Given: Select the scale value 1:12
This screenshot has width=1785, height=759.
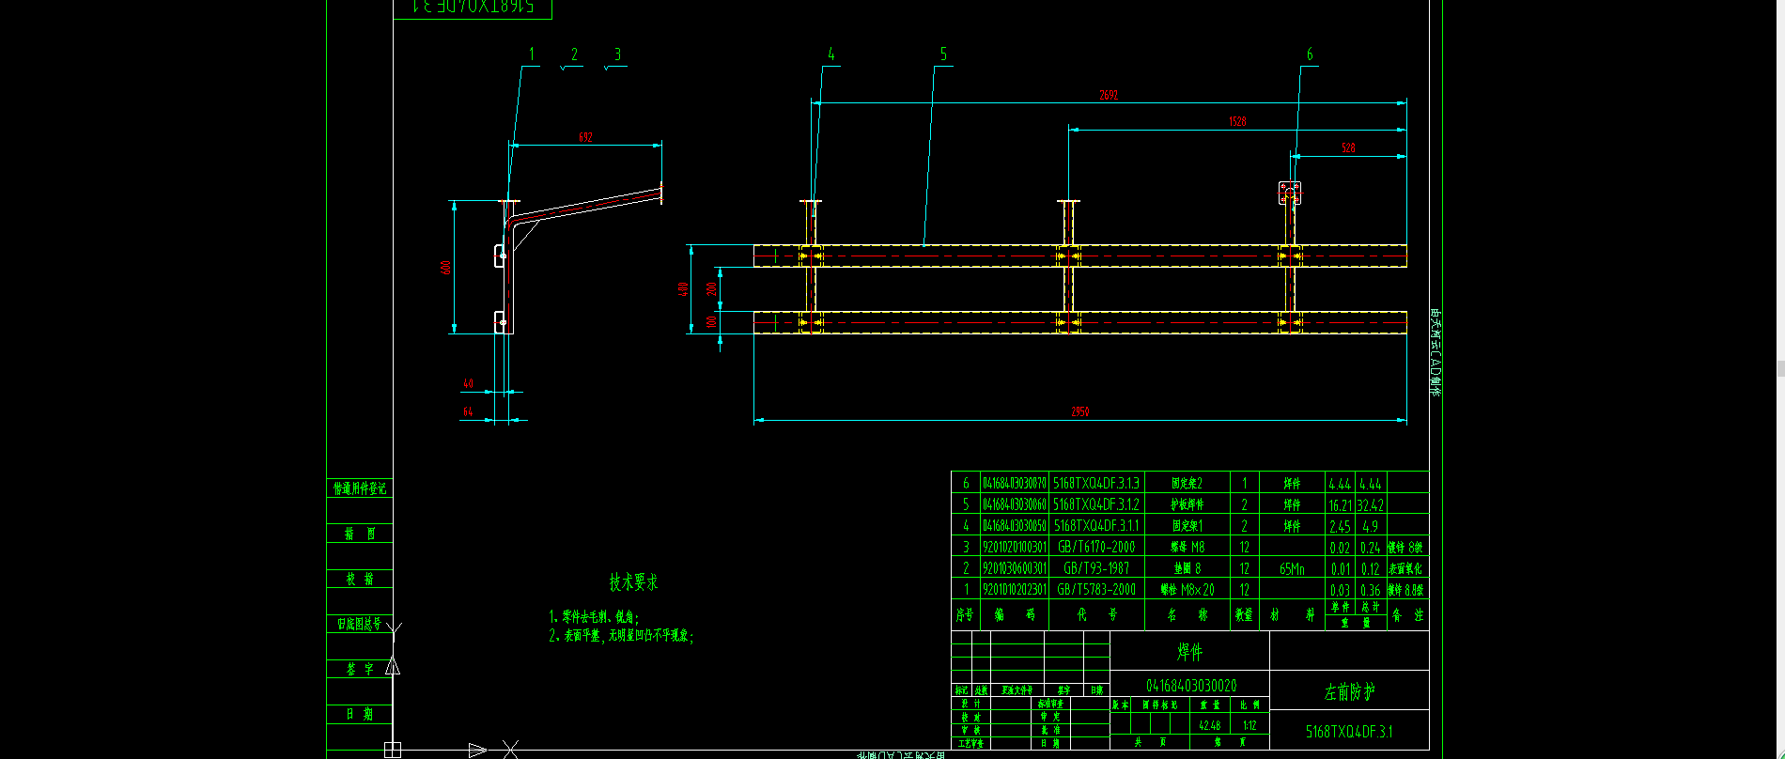Looking at the screenshot, I should click(1249, 725).
